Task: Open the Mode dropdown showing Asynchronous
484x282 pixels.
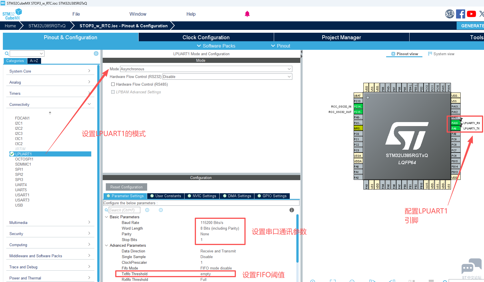Action: pyautogui.click(x=206, y=69)
